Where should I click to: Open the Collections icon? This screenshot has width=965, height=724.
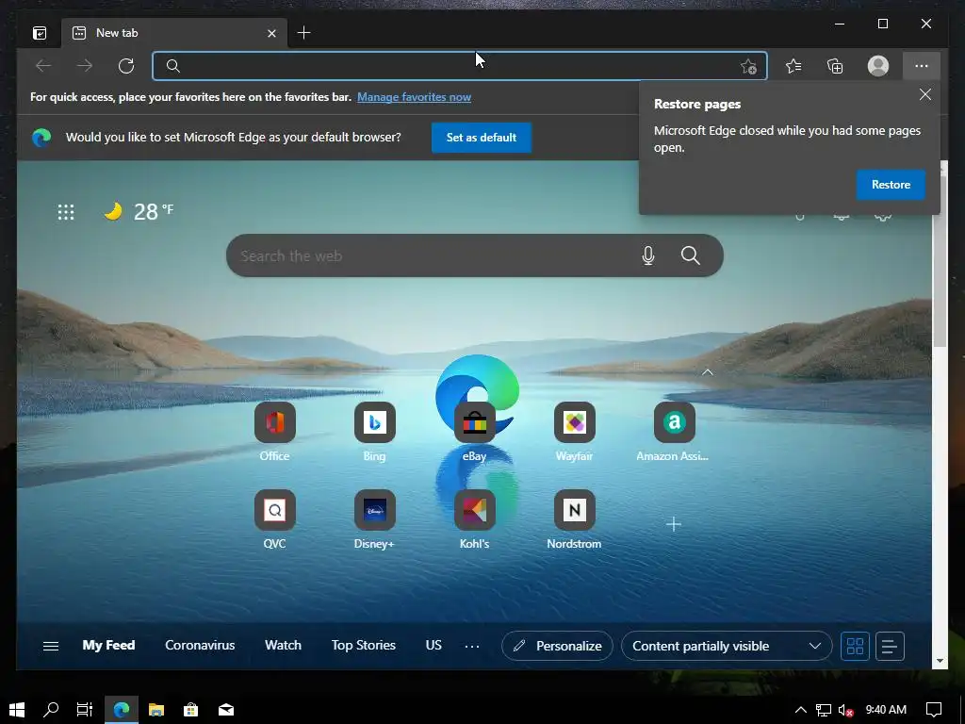[835, 66]
